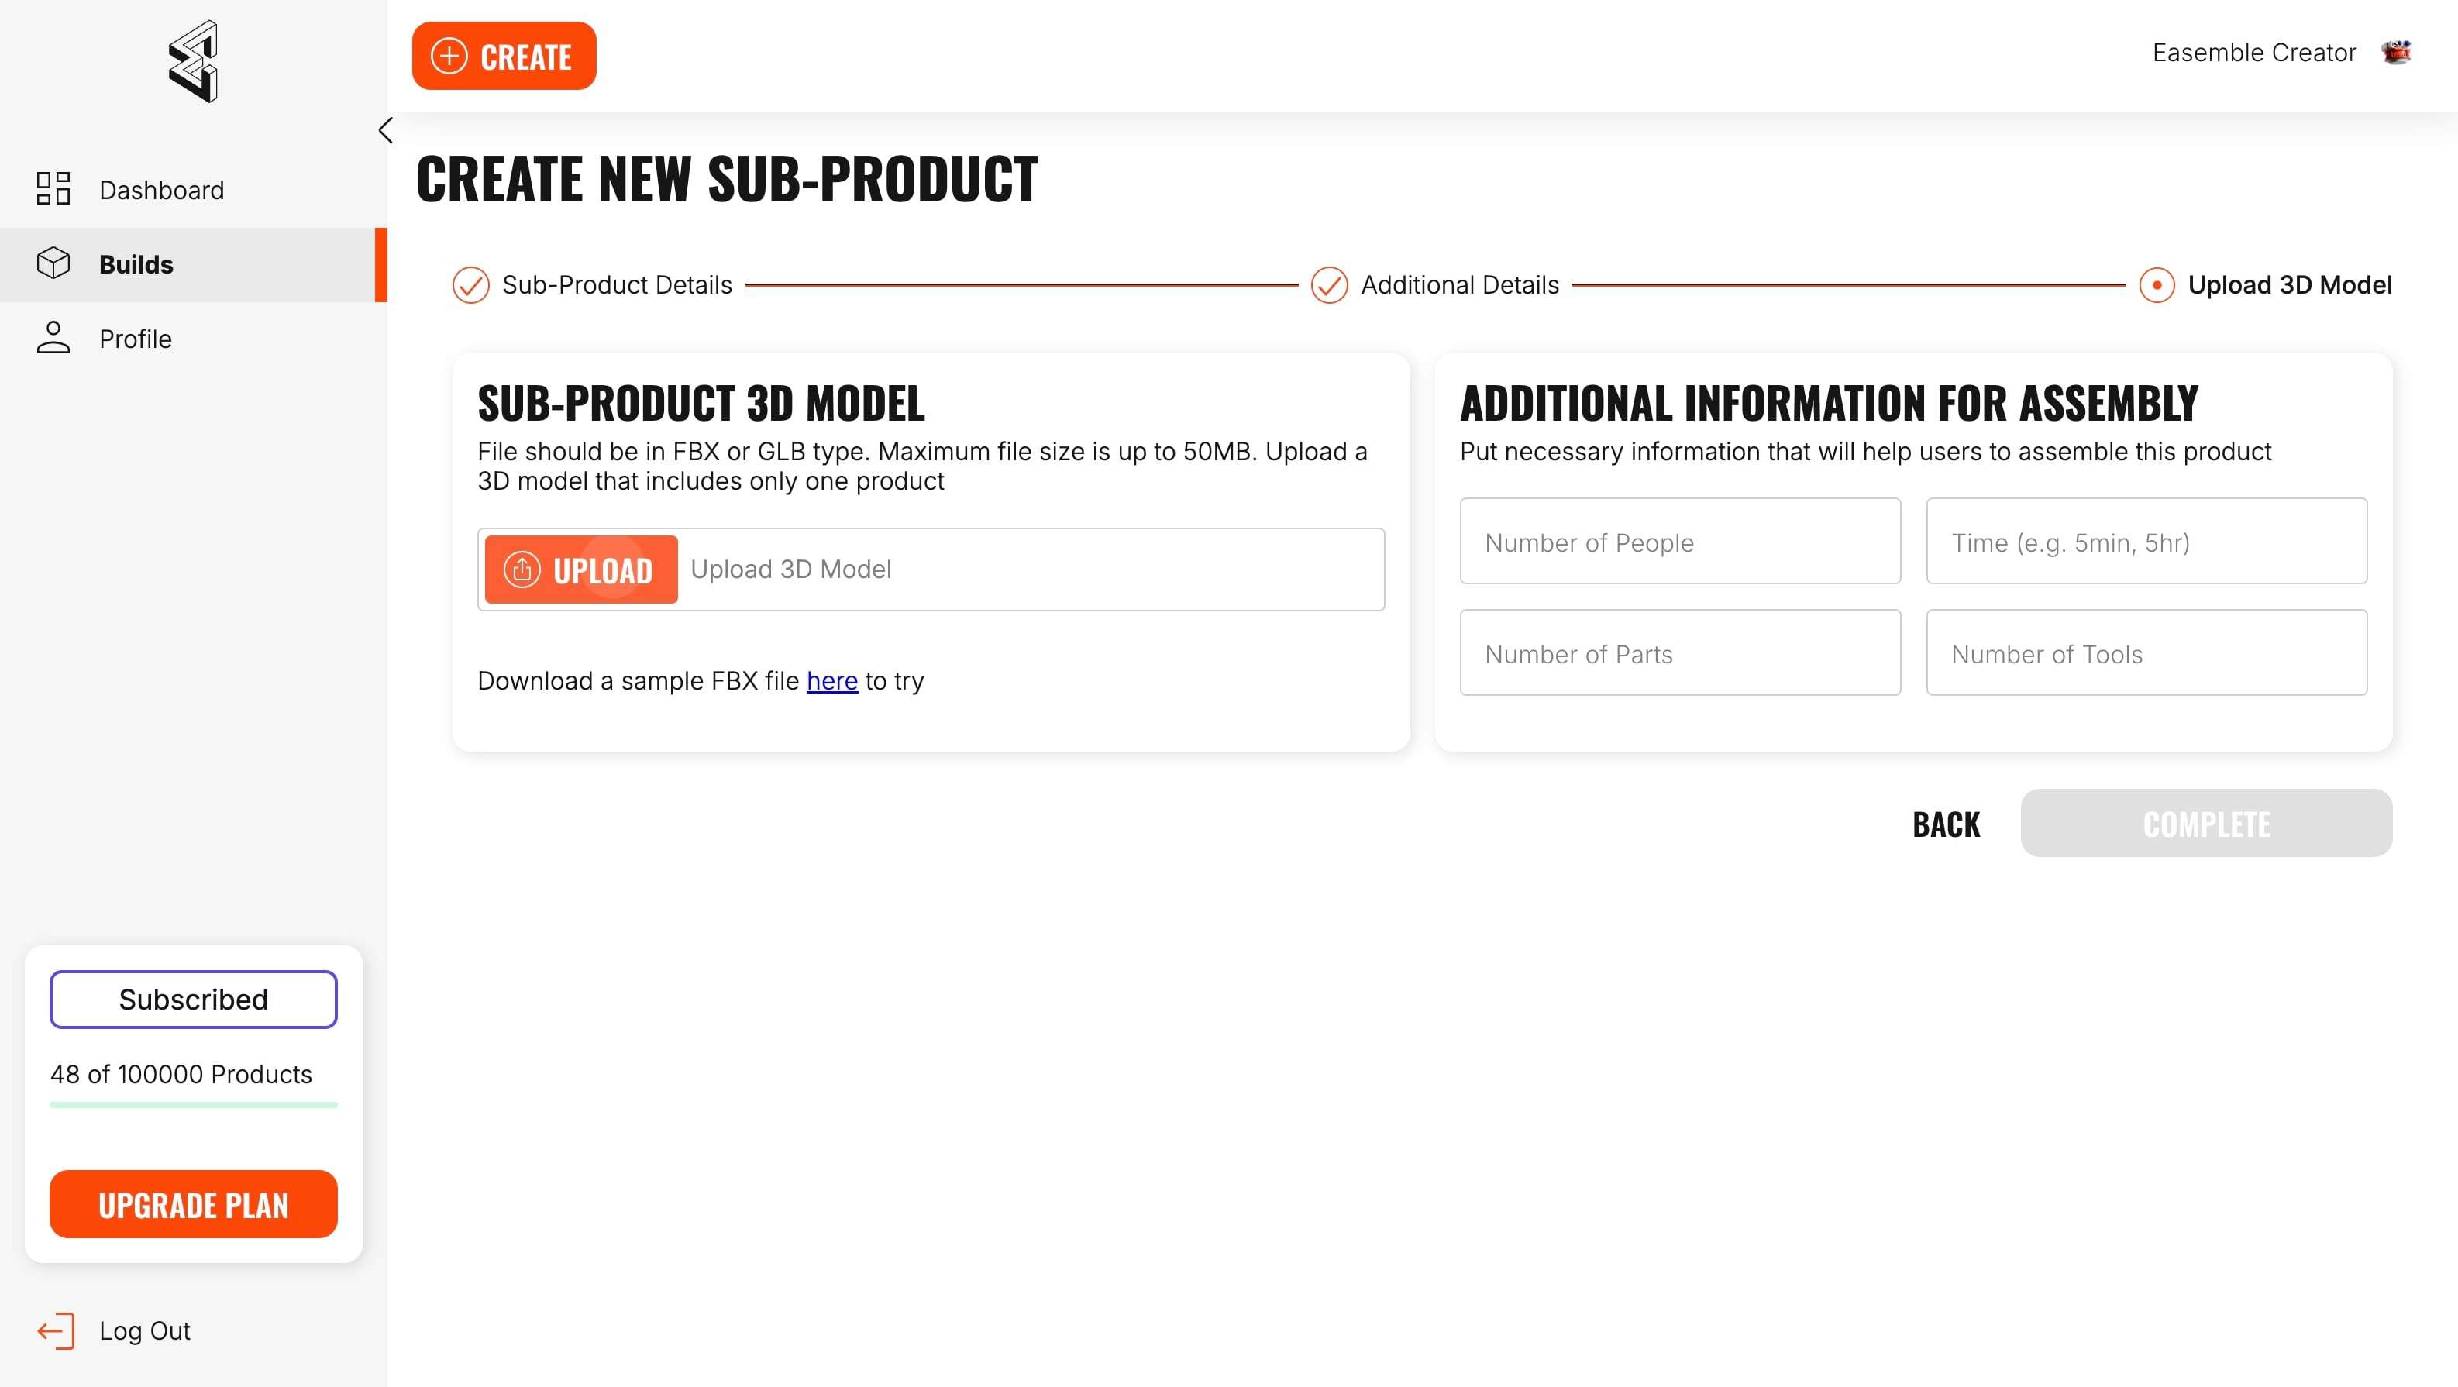Open the Dashboard menu item
2458x1387 pixels.
tap(161, 190)
